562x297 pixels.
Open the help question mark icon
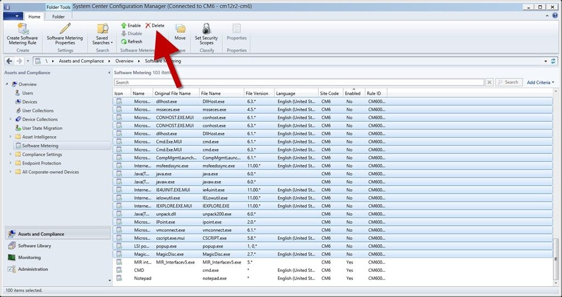[x=554, y=16]
